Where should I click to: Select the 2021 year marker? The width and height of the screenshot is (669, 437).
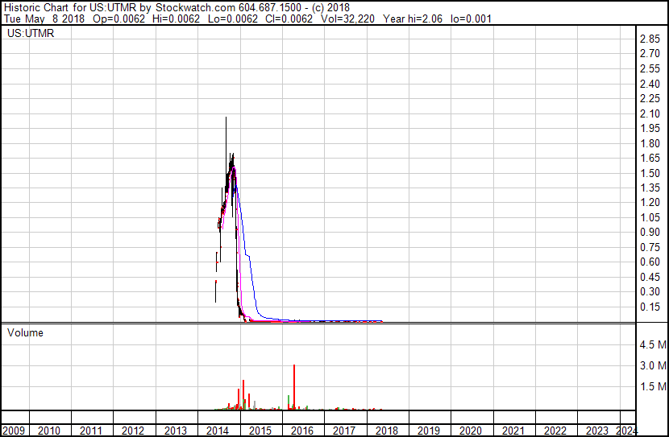(513, 431)
